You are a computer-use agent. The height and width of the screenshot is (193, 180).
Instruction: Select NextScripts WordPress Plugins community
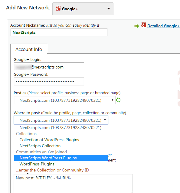coord(61,158)
